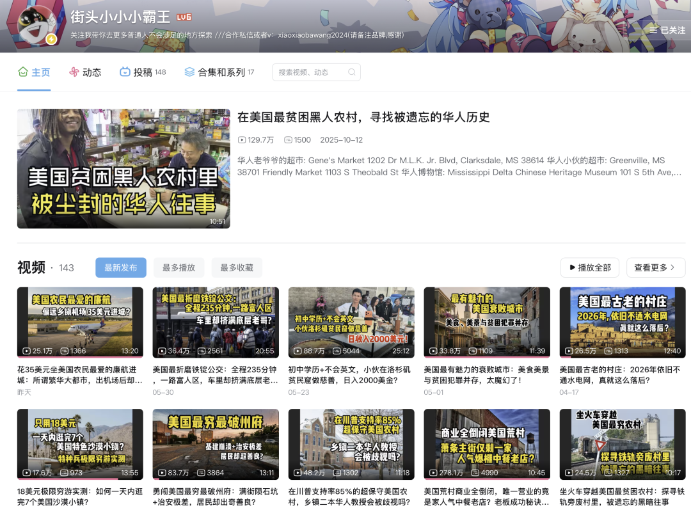Open thumbnail 美国最古老的村庄
This screenshot has width=691, height=508.
[x=623, y=322]
